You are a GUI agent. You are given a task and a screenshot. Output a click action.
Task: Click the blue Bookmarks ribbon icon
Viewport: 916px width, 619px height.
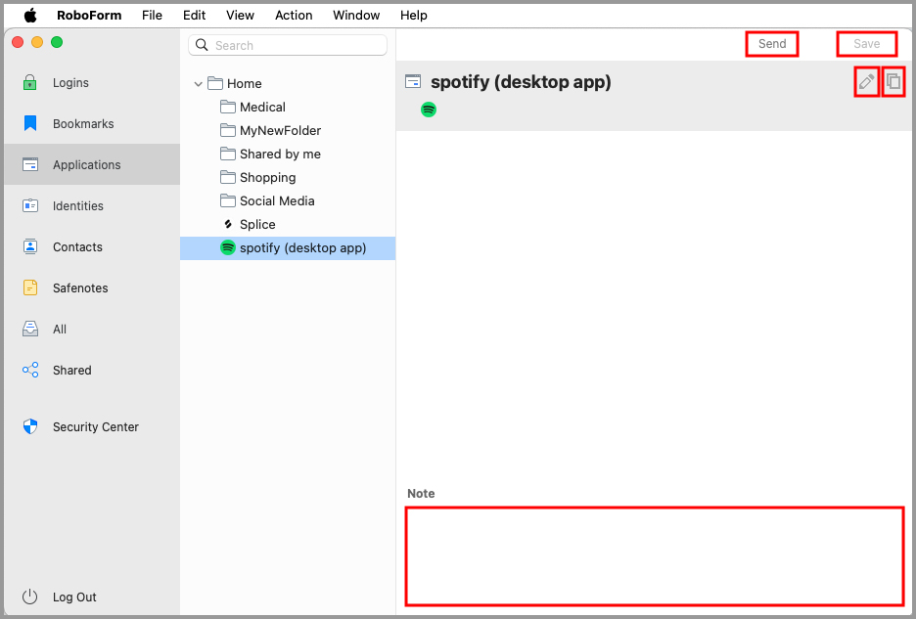29,123
